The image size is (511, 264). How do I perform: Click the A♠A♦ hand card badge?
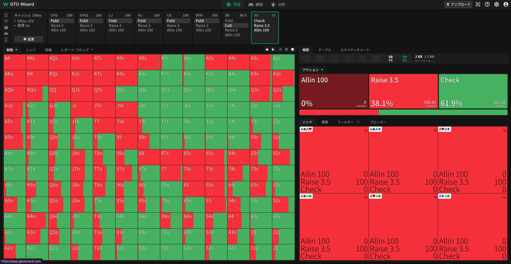(376, 129)
